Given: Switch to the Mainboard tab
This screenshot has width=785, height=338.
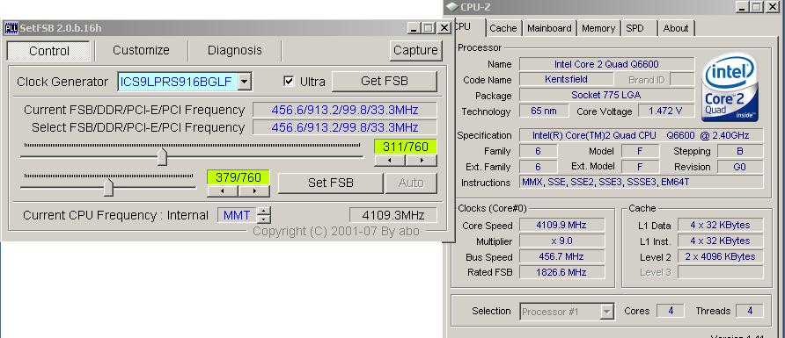Looking at the screenshot, I should (549, 28).
